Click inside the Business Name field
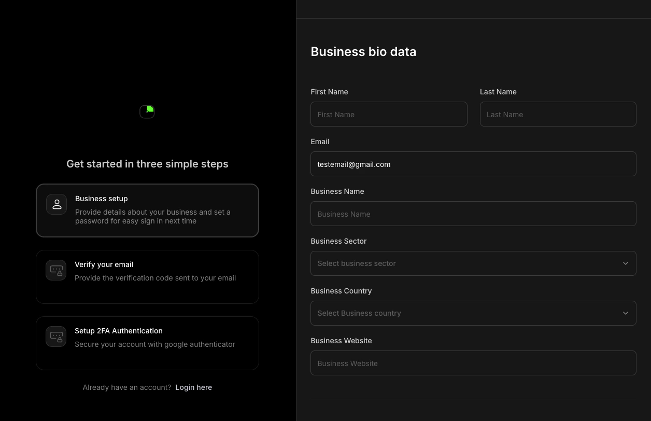 point(473,214)
